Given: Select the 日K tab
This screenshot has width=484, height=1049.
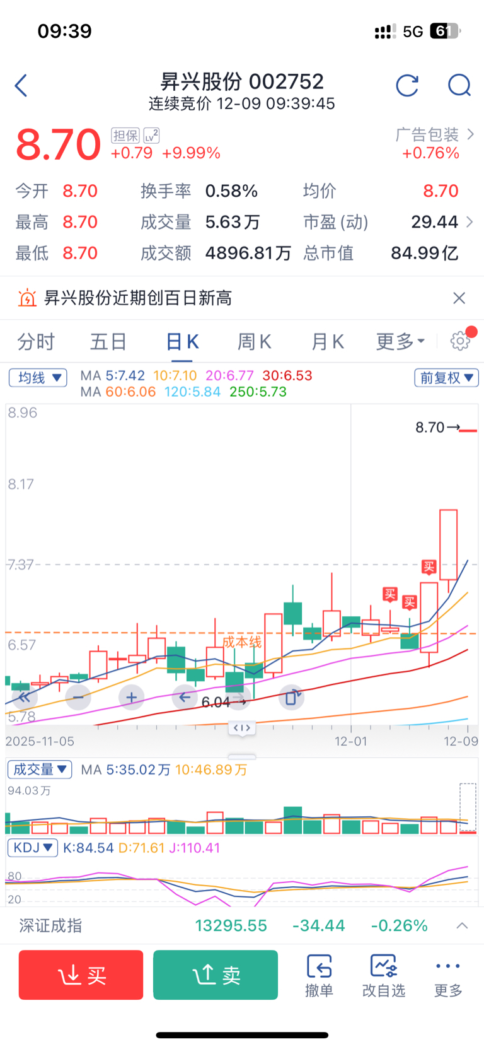Looking at the screenshot, I should pyautogui.click(x=182, y=341).
